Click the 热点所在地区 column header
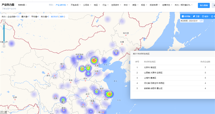Image resolution: width=215 pixels, height=114 pixels. click(150, 62)
